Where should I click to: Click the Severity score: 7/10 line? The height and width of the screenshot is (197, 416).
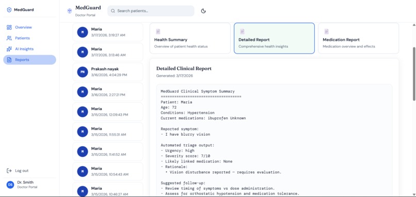[185, 156]
